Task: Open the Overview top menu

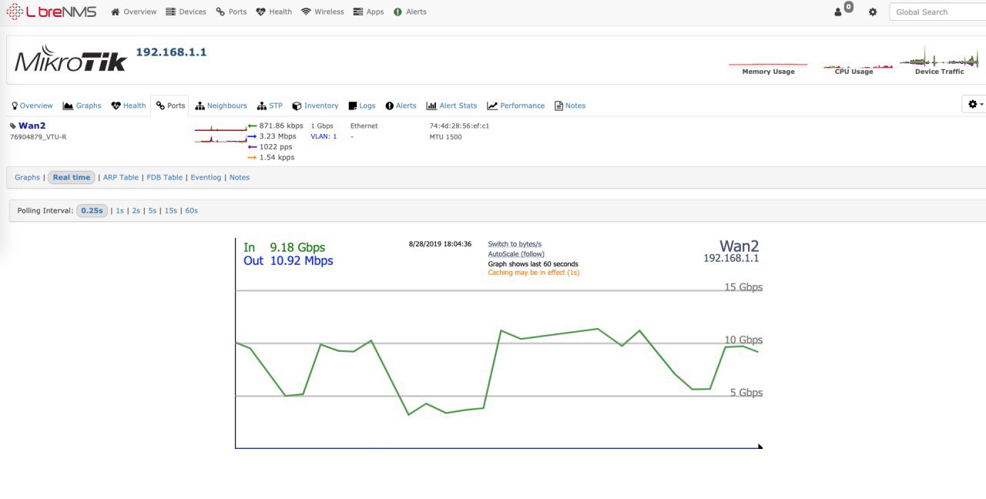Action: 134,12
